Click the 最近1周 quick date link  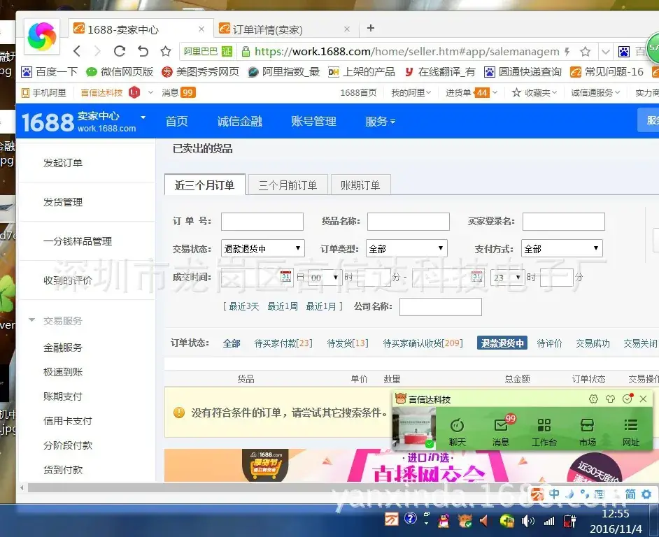(x=283, y=306)
